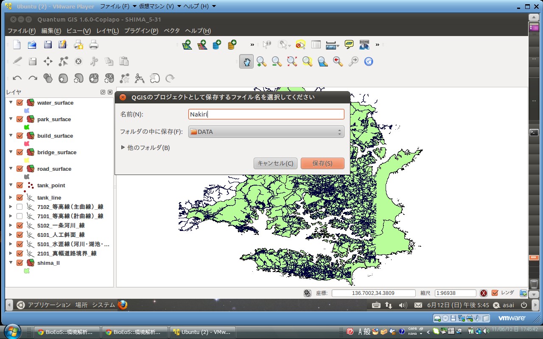This screenshot has width=543, height=339.
Task: Click the Save Project floppy icon
Action: pyautogui.click(x=48, y=44)
